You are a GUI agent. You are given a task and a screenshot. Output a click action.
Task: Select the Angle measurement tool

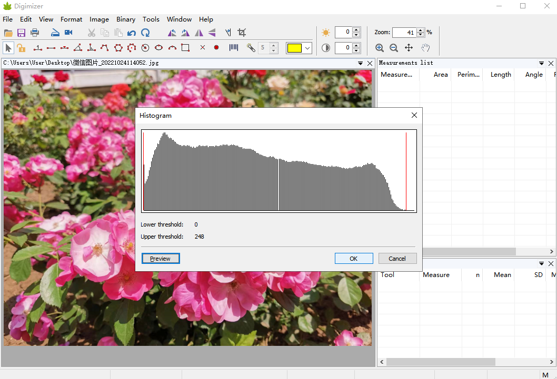pyautogui.click(x=78, y=47)
